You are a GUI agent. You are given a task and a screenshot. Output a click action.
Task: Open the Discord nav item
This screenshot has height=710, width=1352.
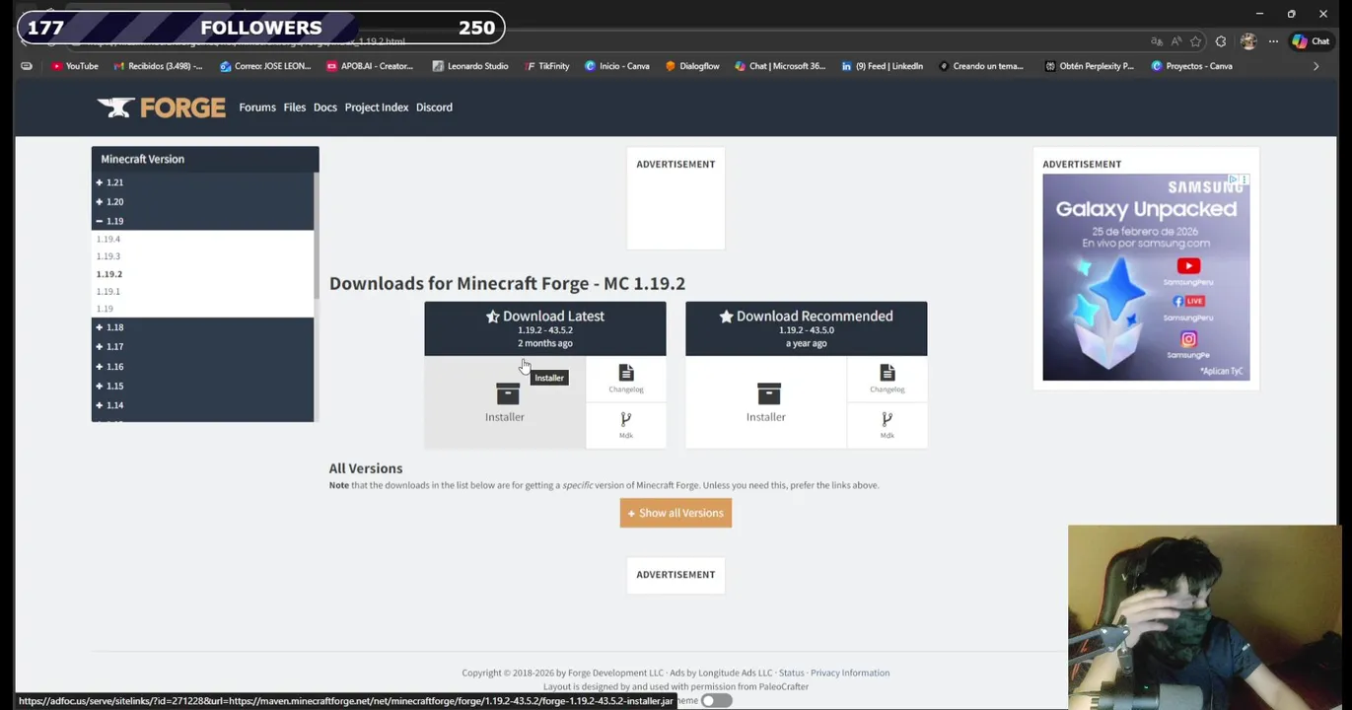click(x=434, y=107)
